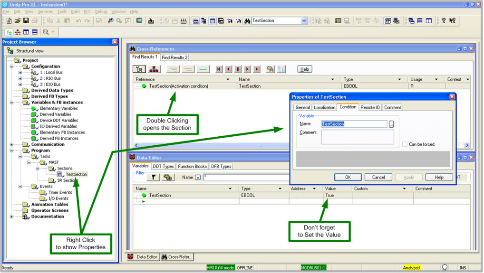Image resolution: width=484 pixels, height=273 pixels.
Task: Expand the '1 : Local Bus' node
Action: tap(20, 73)
